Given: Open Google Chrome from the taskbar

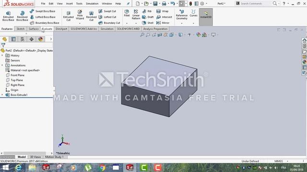Looking at the screenshot, I should click(x=102, y=168).
